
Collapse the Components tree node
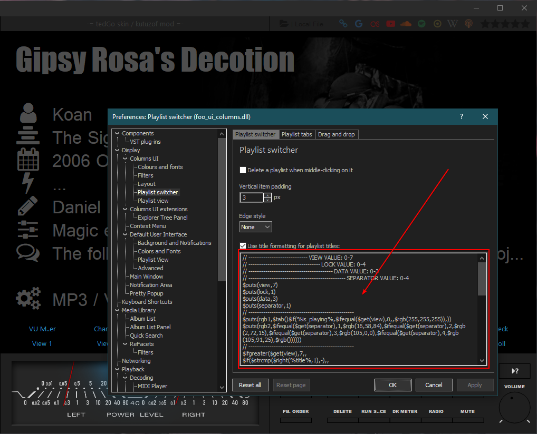click(x=118, y=133)
